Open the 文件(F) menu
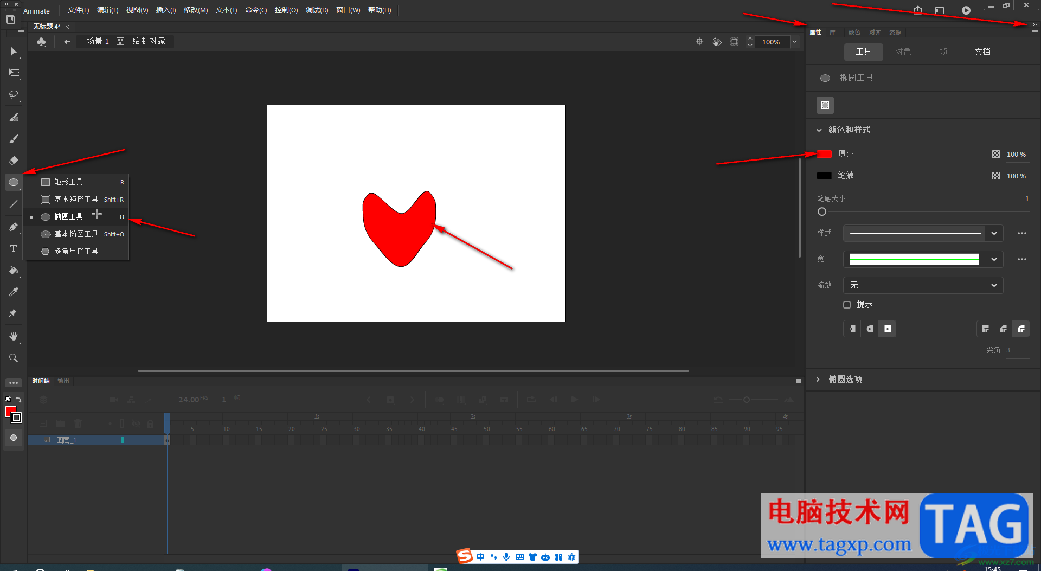 tap(78, 10)
